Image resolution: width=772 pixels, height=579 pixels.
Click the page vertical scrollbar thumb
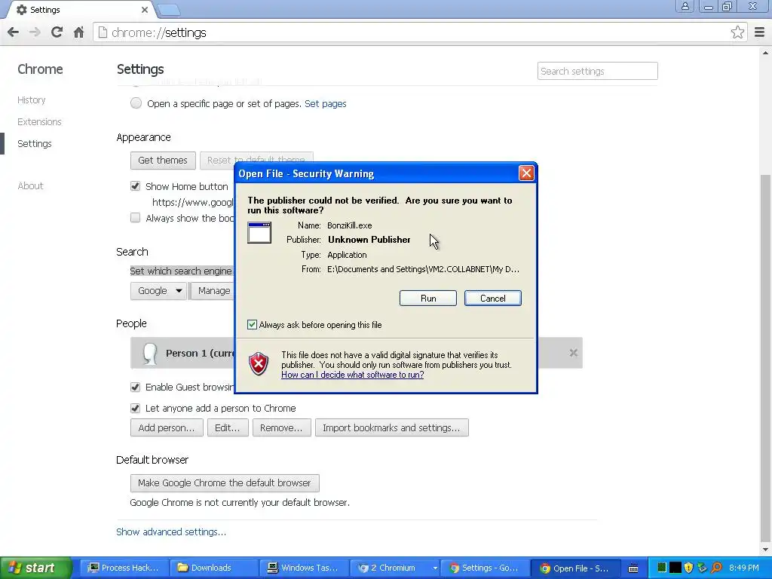[765, 357]
